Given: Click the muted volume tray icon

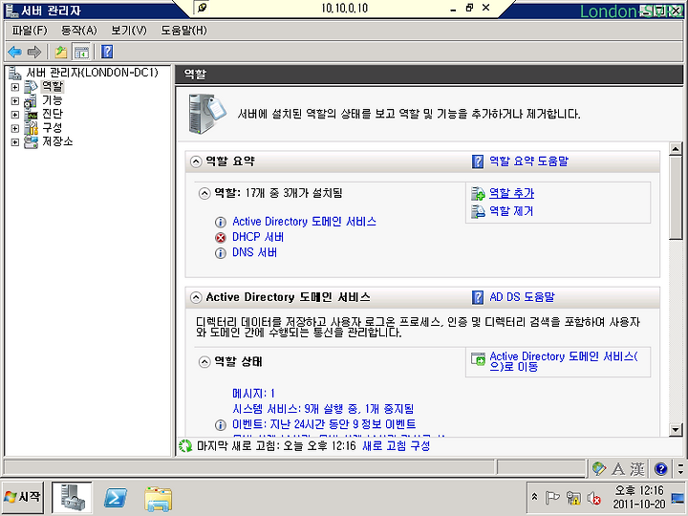Looking at the screenshot, I should tap(593, 498).
